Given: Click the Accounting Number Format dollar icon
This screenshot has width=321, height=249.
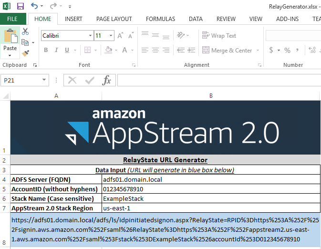Looking at the screenshot, I should click(x=271, y=50).
